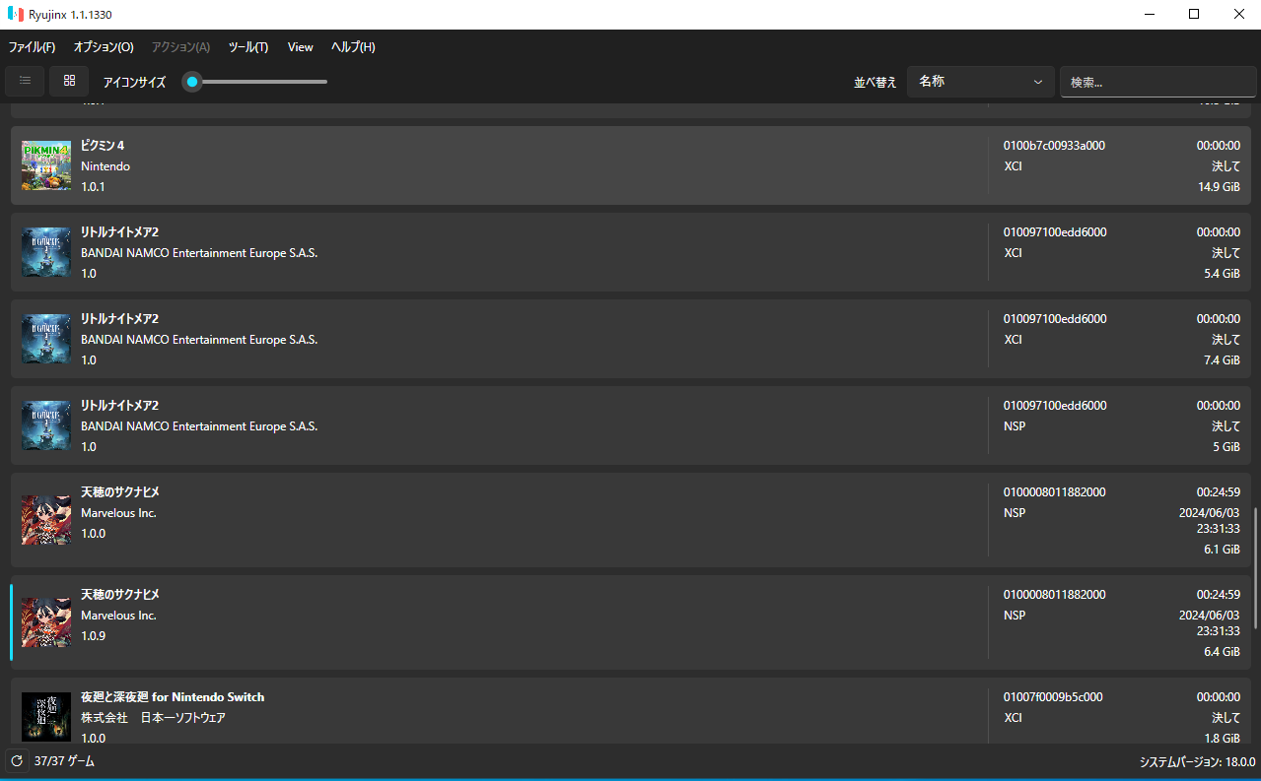Click the refresh game list icon
The height and width of the screenshot is (781, 1261).
click(x=17, y=761)
